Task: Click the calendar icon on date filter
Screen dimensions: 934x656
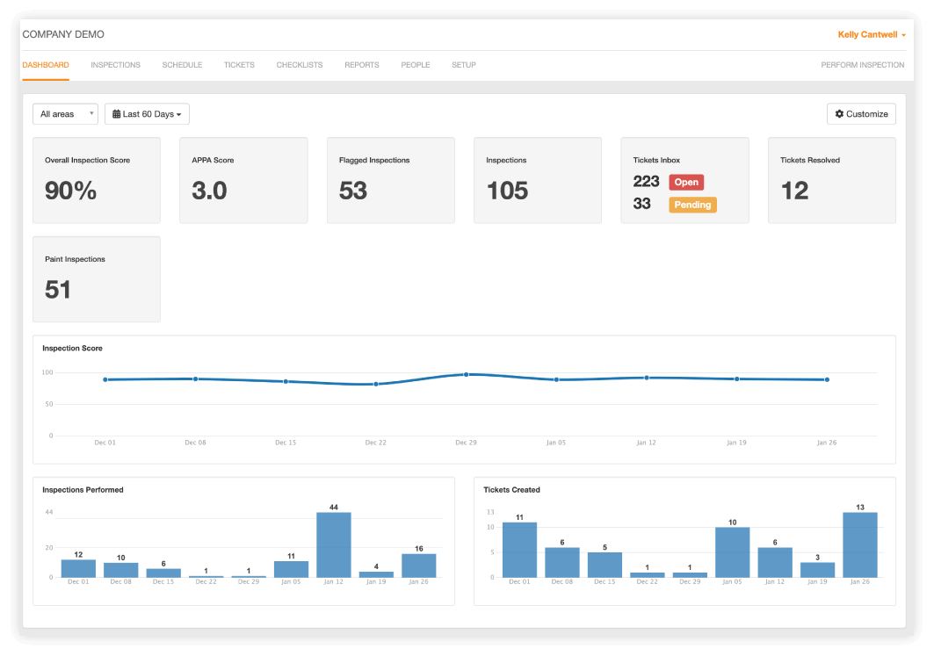Action: [117, 113]
